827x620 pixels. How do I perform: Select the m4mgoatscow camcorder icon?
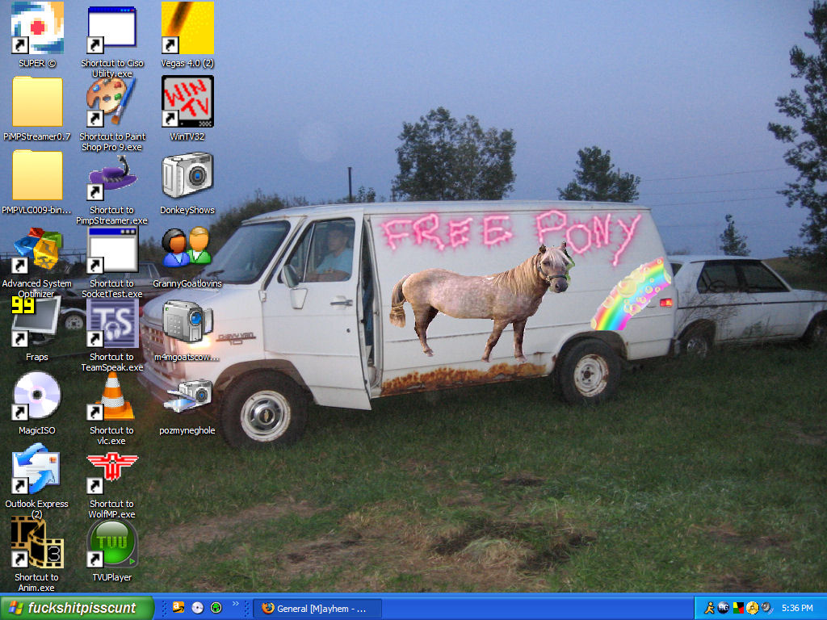coord(187,321)
